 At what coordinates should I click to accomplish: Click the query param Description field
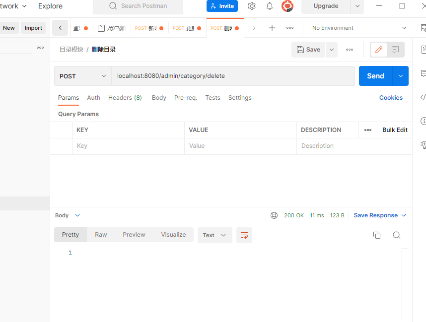coord(355,146)
